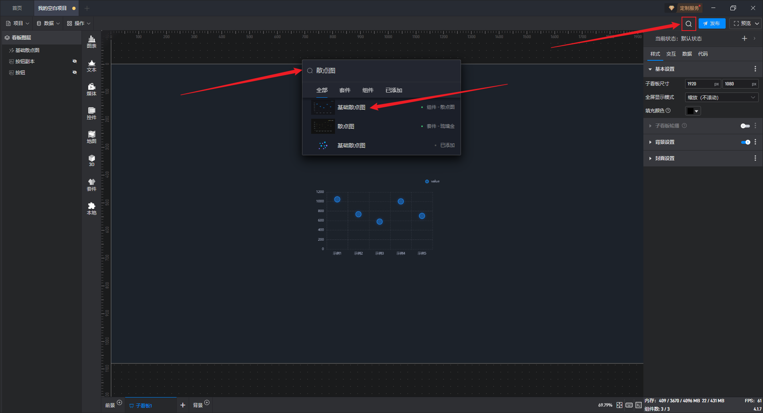This screenshot has height=413, width=763.
Task: Open the 数据 dropdown menu
Action: click(x=48, y=23)
